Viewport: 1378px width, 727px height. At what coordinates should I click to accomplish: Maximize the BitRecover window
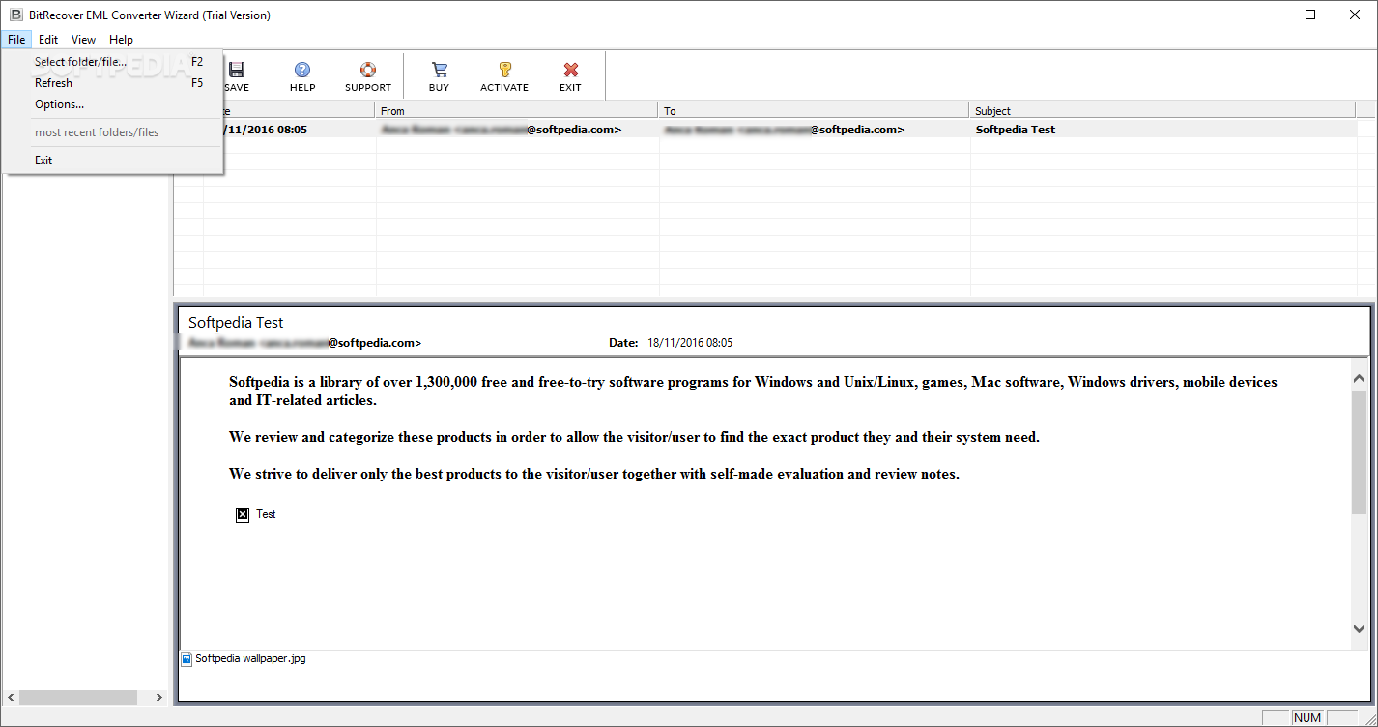(1310, 15)
